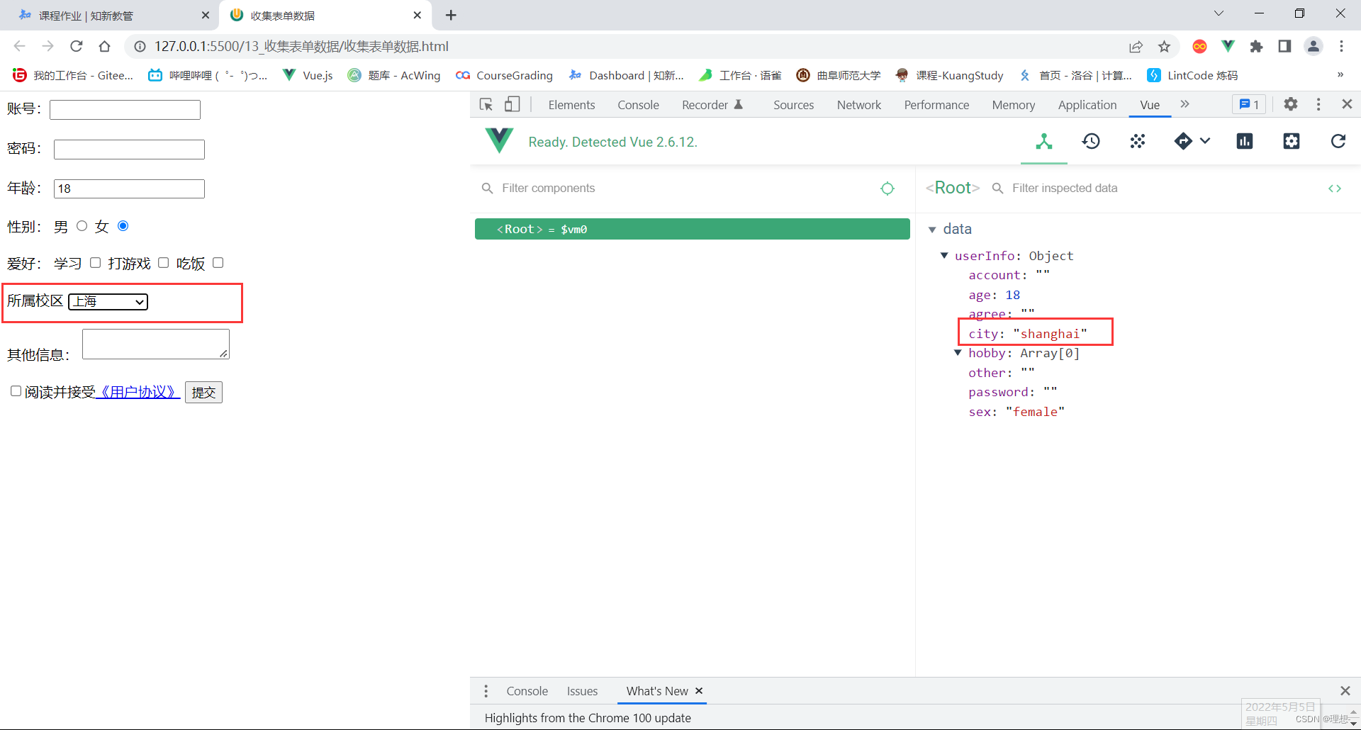Select Root component in tree
Viewport: 1361px width, 730px height.
[x=693, y=229]
